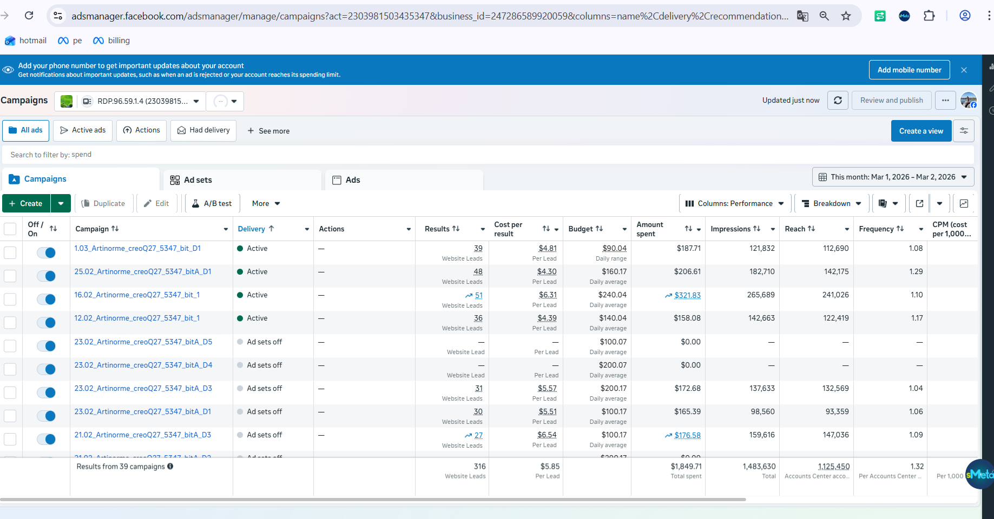Image resolution: width=994 pixels, height=519 pixels.
Task: Open the view settings sliders icon
Action: pyautogui.click(x=964, y=131)
